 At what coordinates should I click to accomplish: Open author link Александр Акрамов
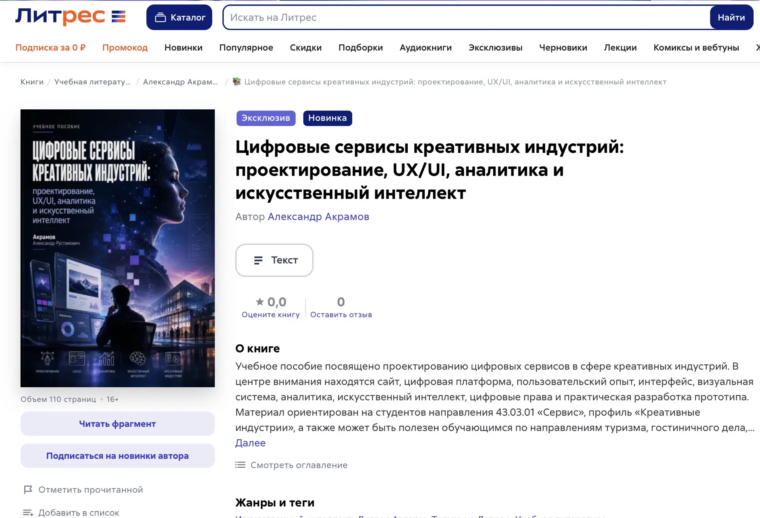point(318,217)
